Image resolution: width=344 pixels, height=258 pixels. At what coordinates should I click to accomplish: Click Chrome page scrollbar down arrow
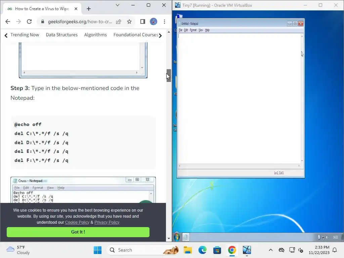169,239
